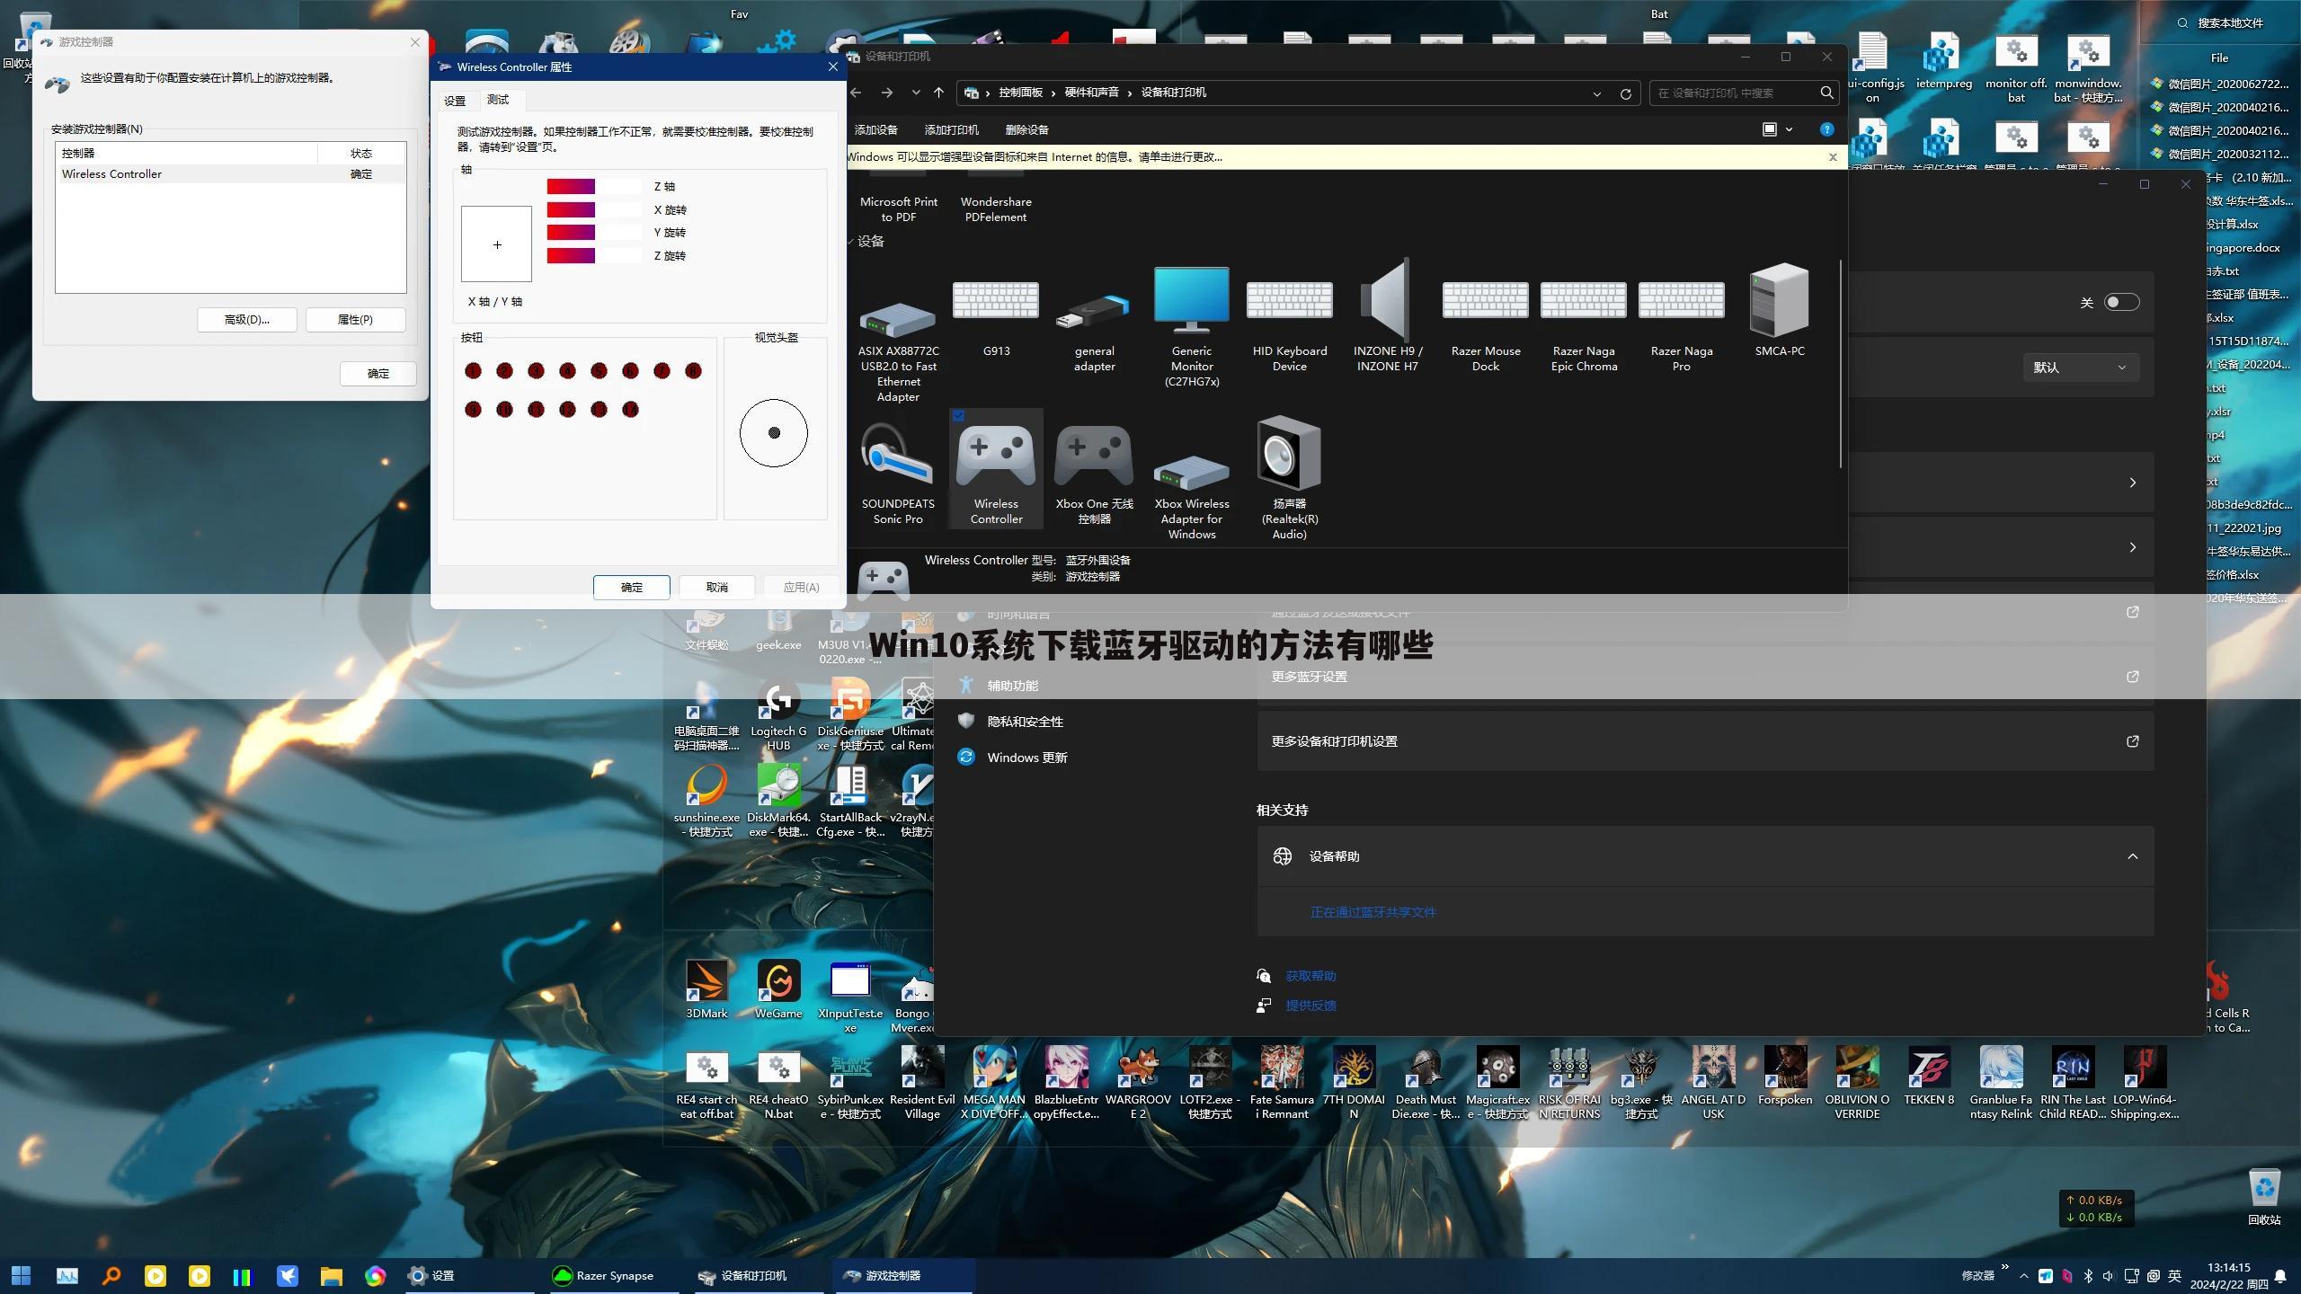The image size is (2301, 1294).
Task: Open the 获取帮助 link
Action: pos(1310,976)
